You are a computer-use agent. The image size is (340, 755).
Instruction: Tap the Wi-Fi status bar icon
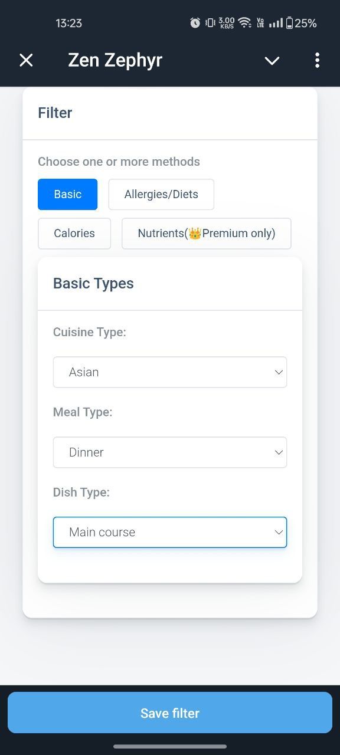(x=244, y=23)
